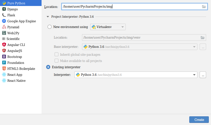The image size is (211, 125).
Task: Click the venv Location path field
Action: (144, 37)
